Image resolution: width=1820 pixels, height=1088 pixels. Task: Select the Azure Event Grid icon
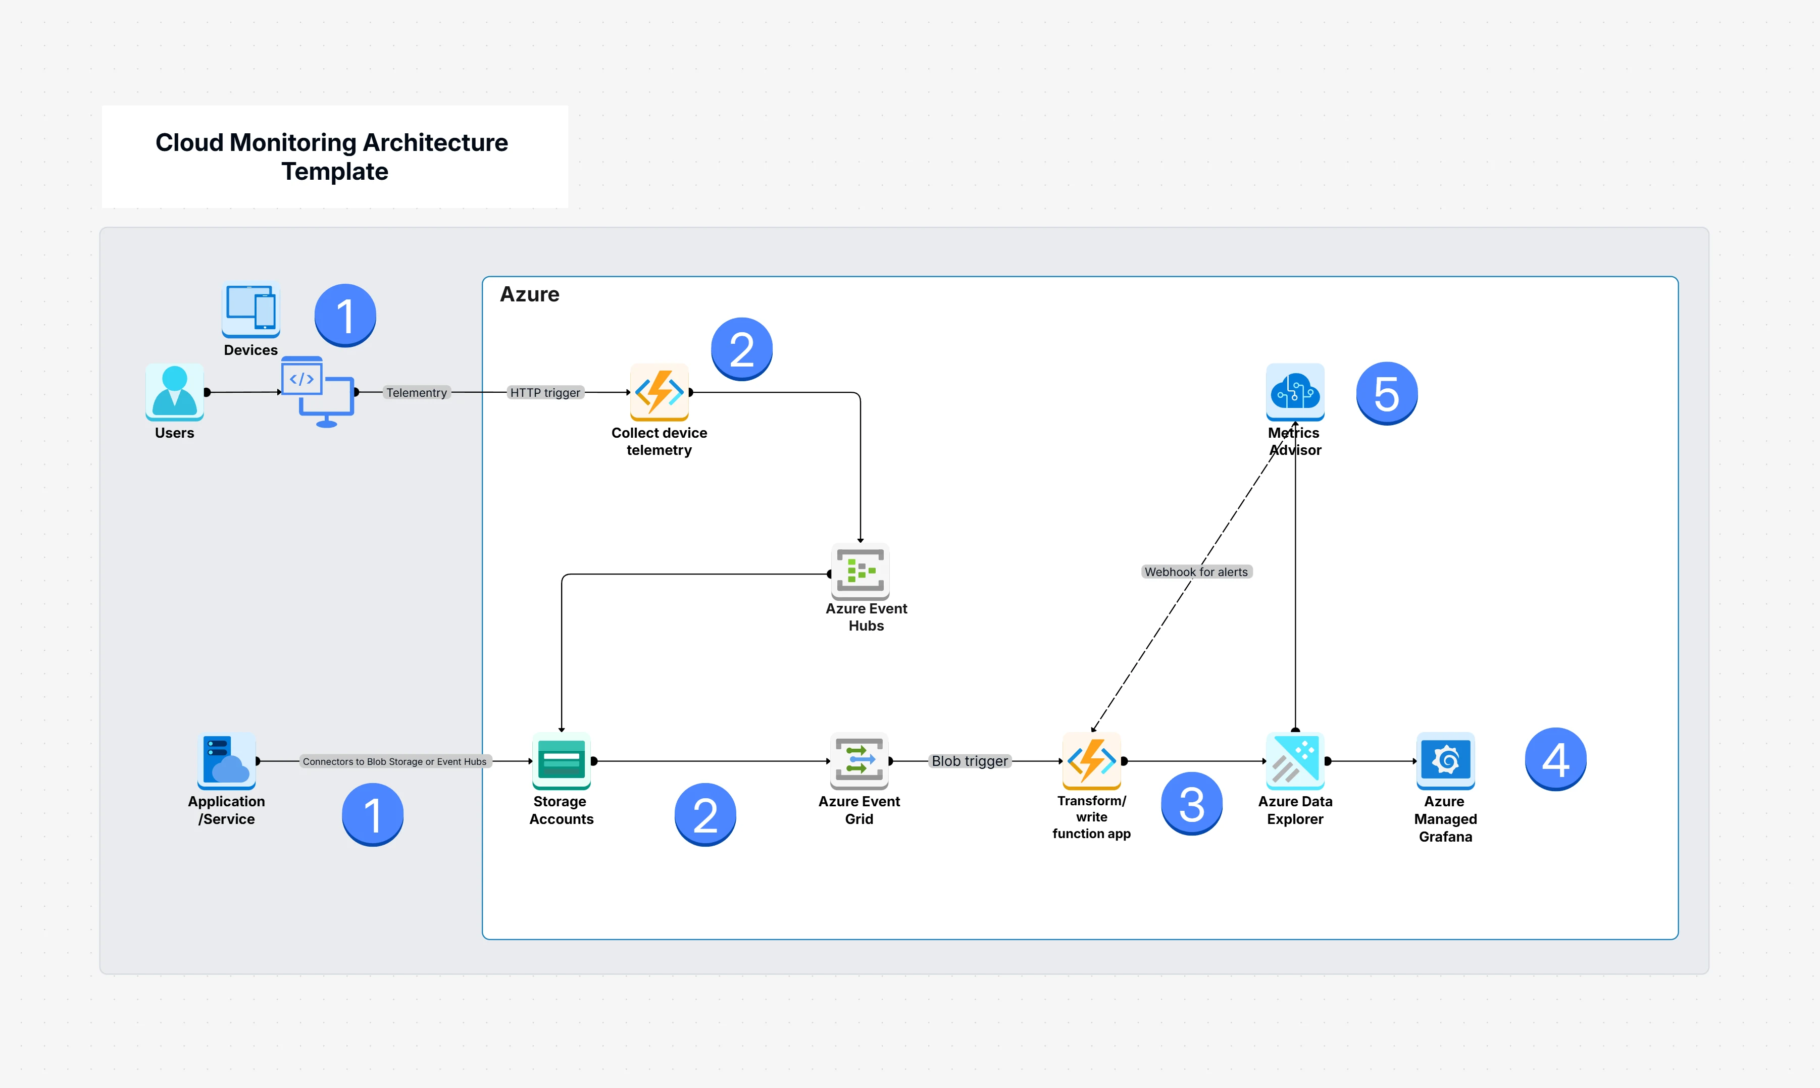[x=860, y=761]
